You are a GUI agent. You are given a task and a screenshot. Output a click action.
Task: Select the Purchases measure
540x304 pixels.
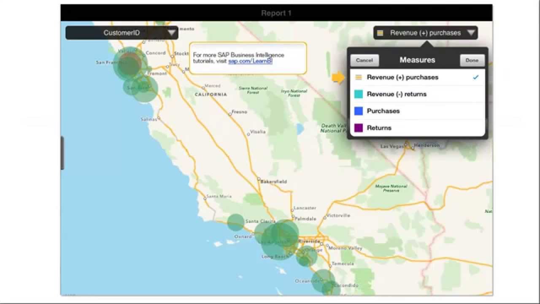click(x=417, y=111)
